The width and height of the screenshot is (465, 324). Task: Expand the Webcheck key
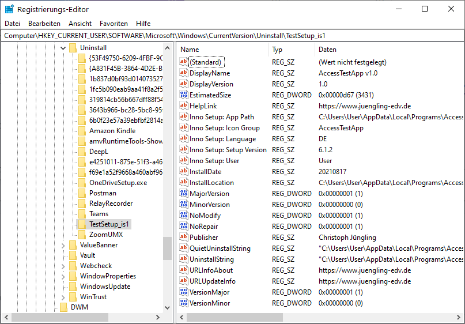click(x=63, y=266)
